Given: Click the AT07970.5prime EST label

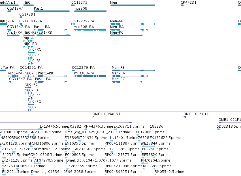Looking at the screenshot, I should 49,160.
